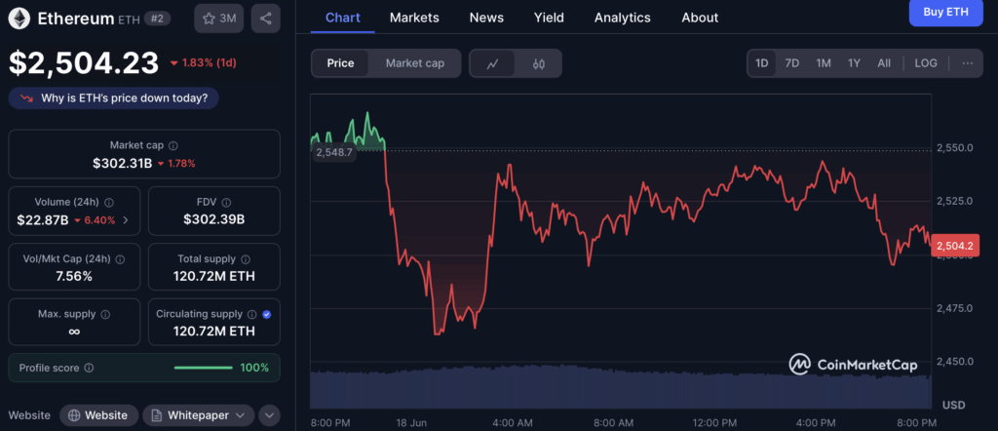998x431 pixels.
Task: Switch to candlestick chart icon
Action: tap(538, 63)
